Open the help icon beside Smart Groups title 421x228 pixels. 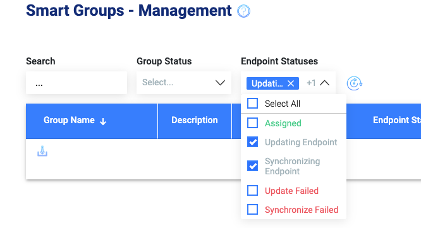[243, 11]
